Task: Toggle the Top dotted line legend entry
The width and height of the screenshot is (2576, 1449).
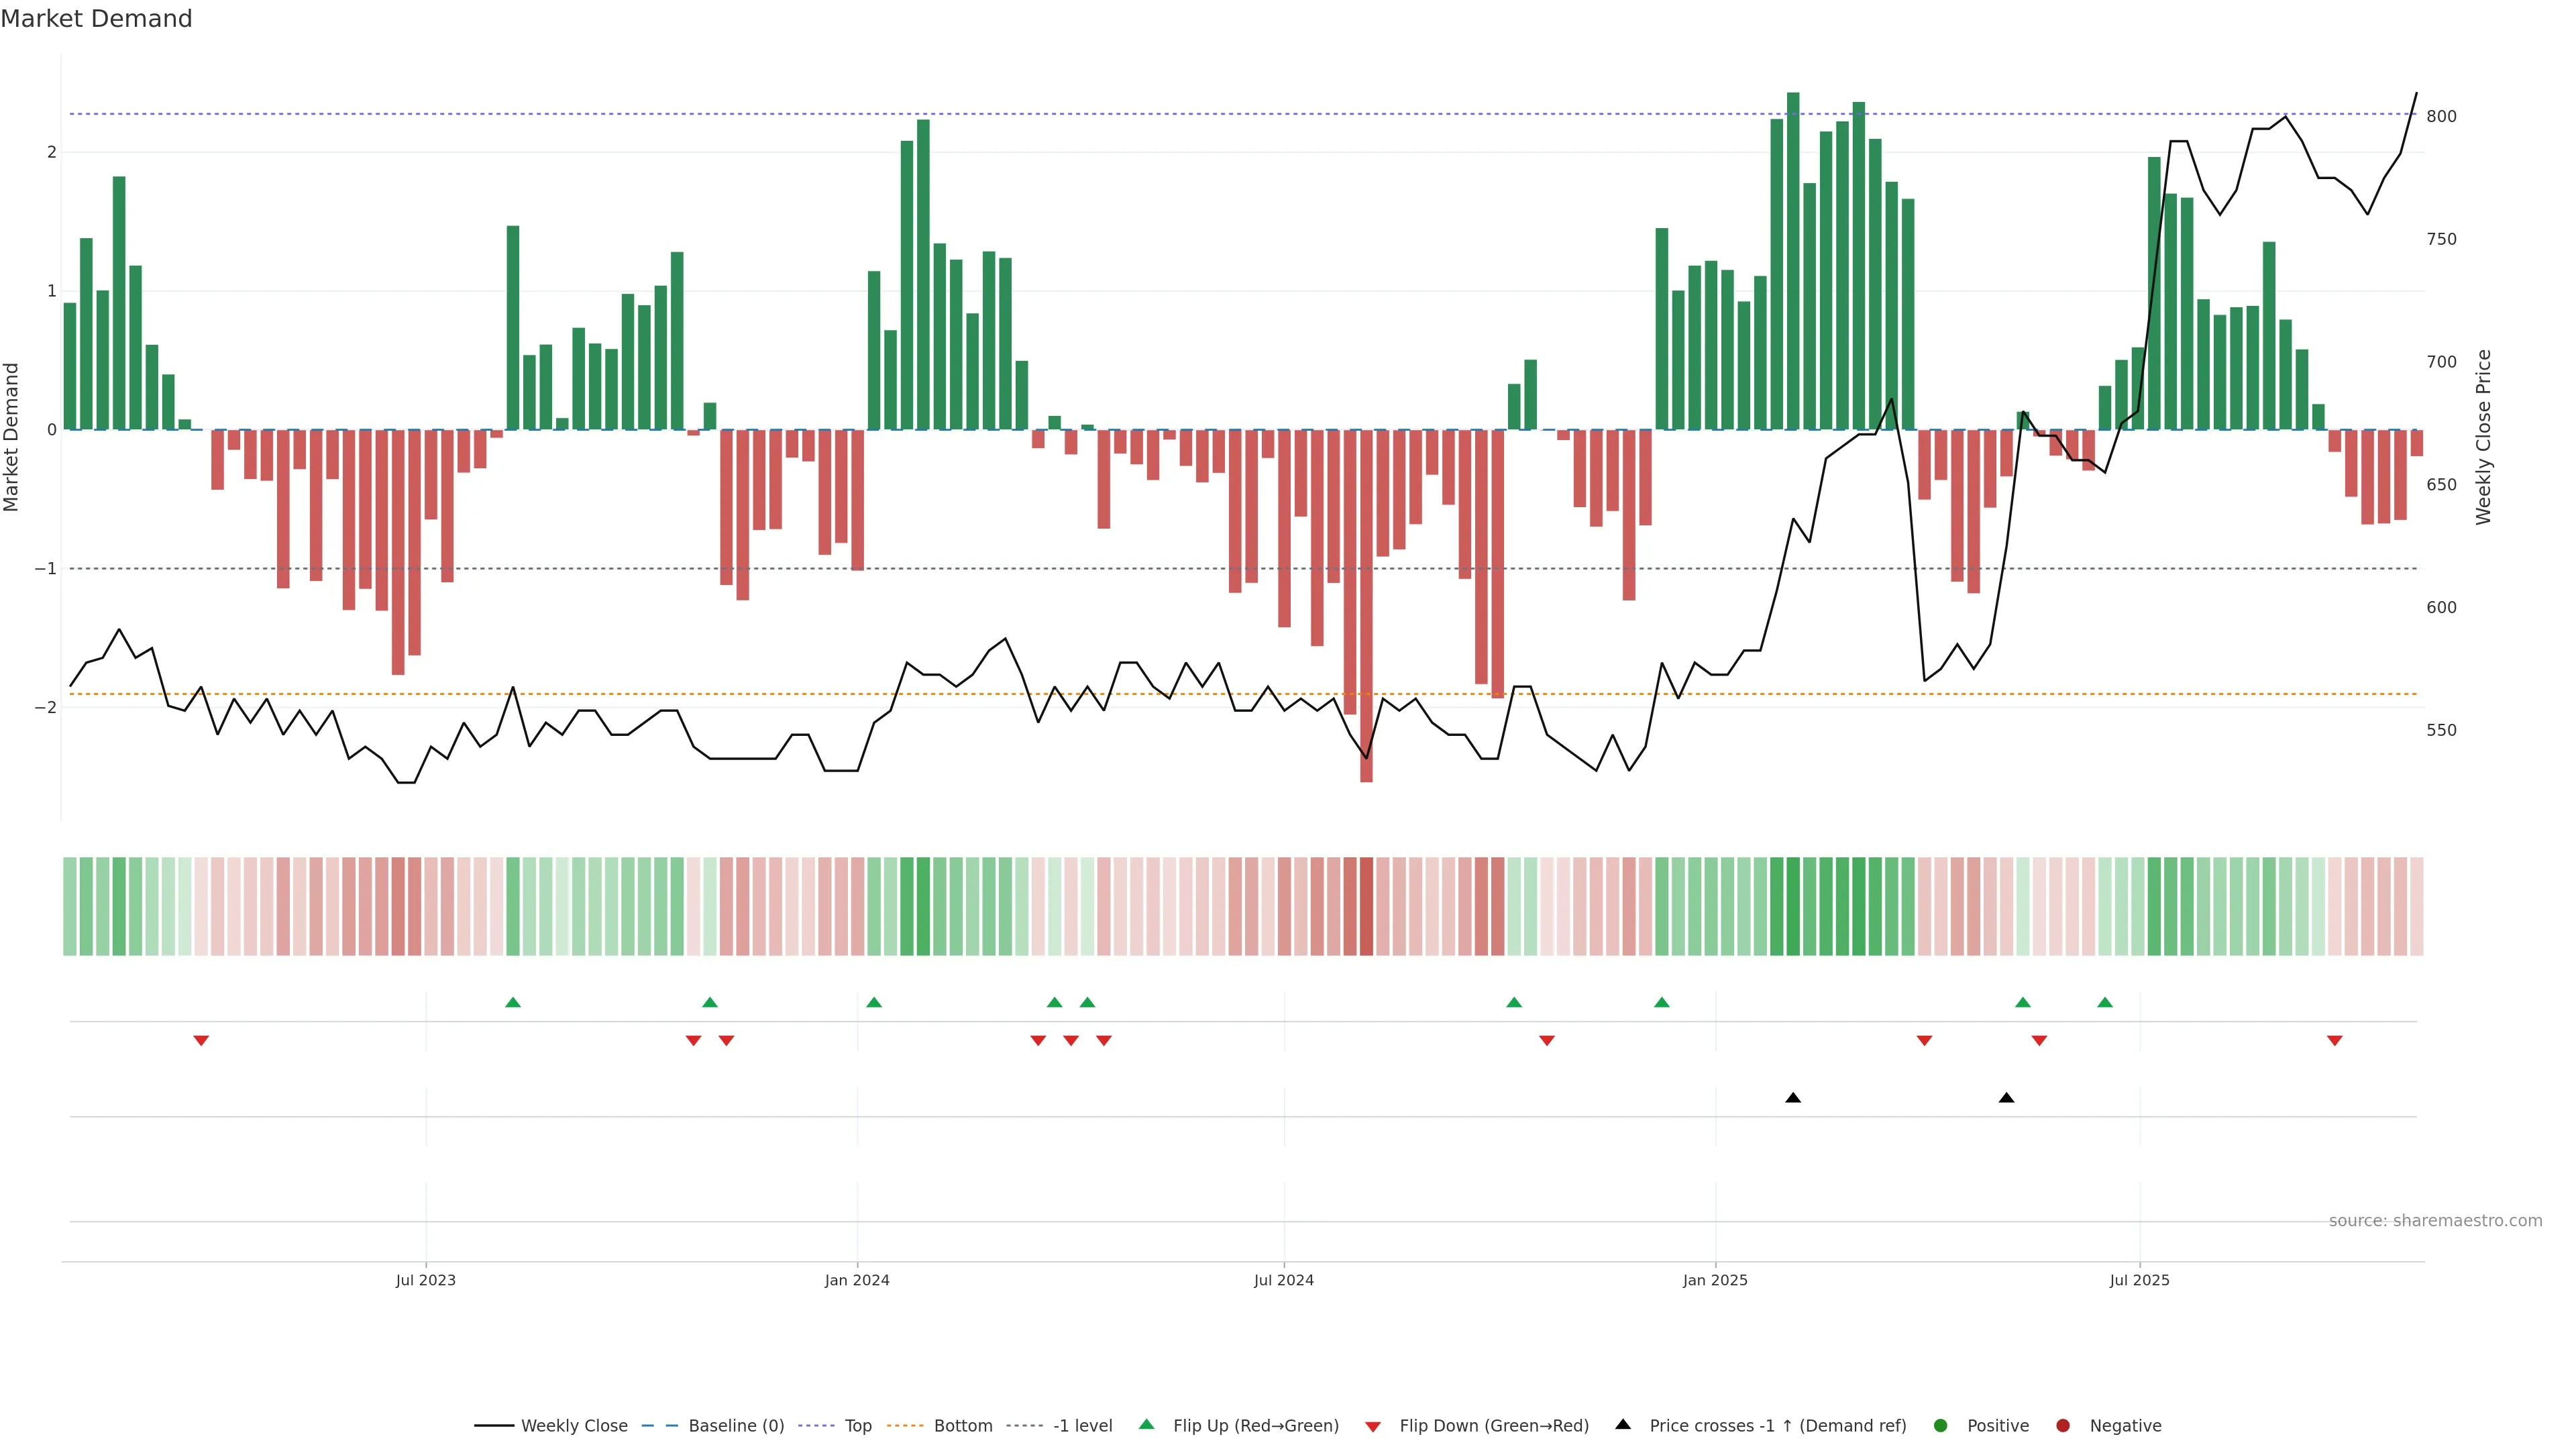Action: click(x=857, y=1426)
